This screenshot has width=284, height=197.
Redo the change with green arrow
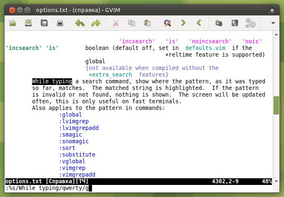pyautogui.click(x=96, y=23)
